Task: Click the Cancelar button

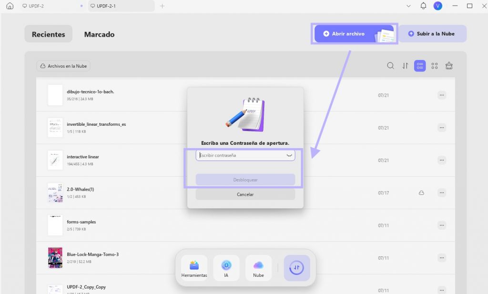Action: pos(245,194)
